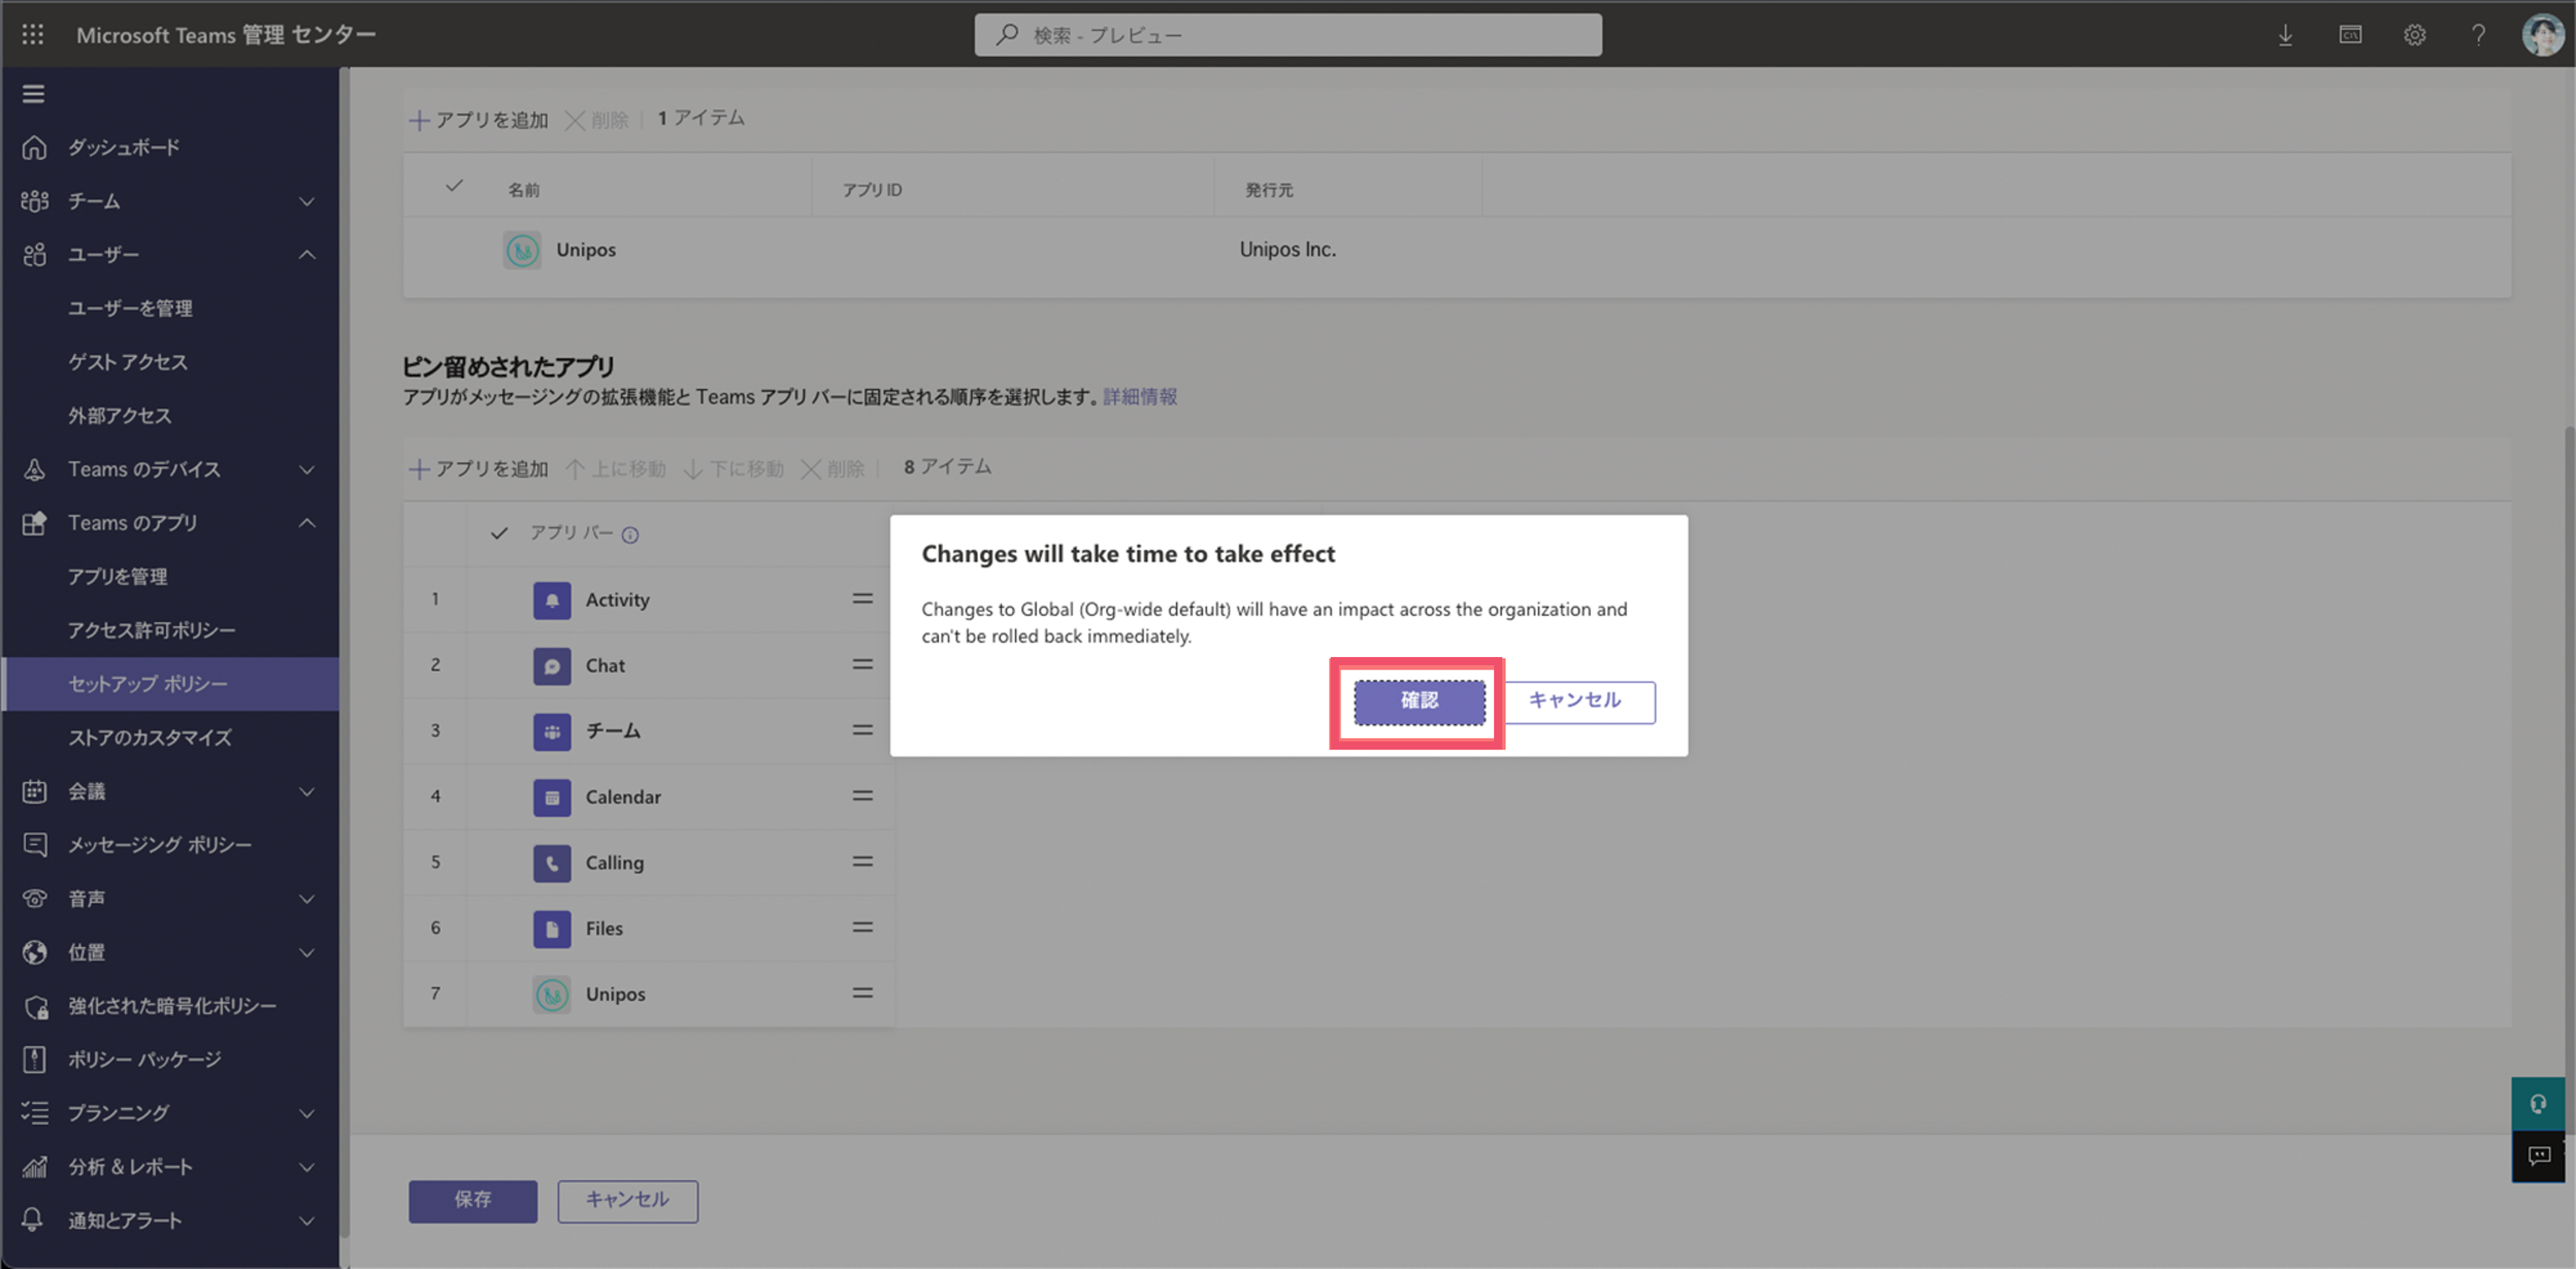Toggle select-all check in installed apps table

point(454,186)
